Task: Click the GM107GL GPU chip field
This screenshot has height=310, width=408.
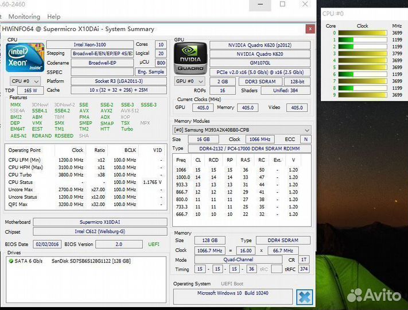Action: (260, 63)
